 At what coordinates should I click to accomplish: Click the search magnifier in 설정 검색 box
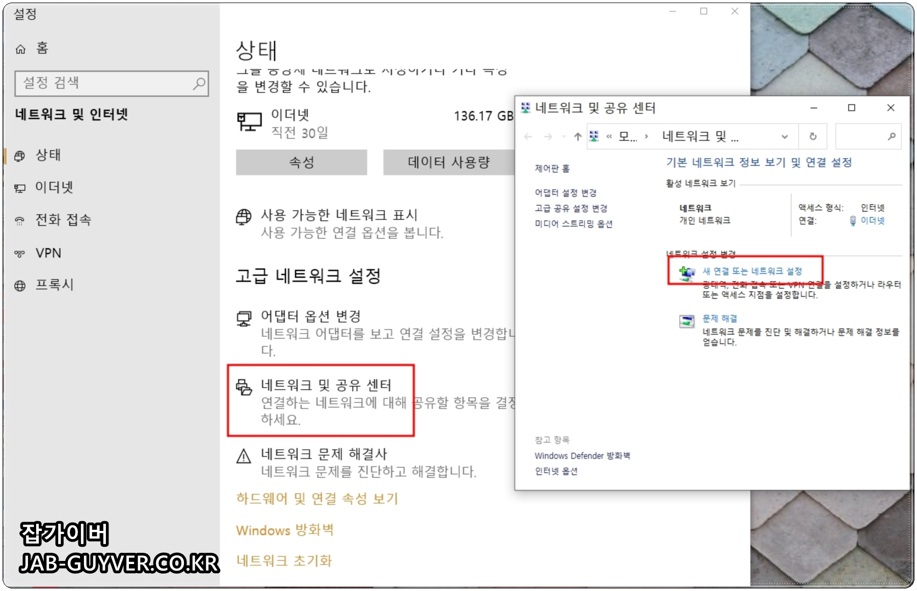click(199, 83)
